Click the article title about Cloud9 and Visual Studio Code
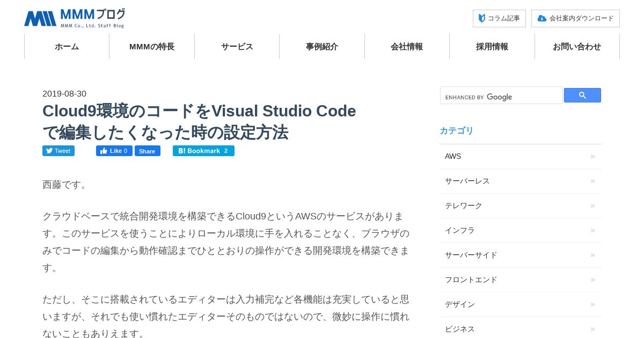644x338 pixels. (199, 121)
